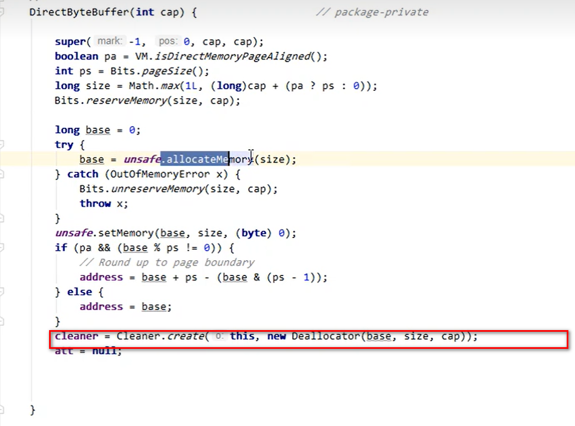Screen dimensions: 575x426
Task: Click the 'create' method call
Action: tap(185, 336)
